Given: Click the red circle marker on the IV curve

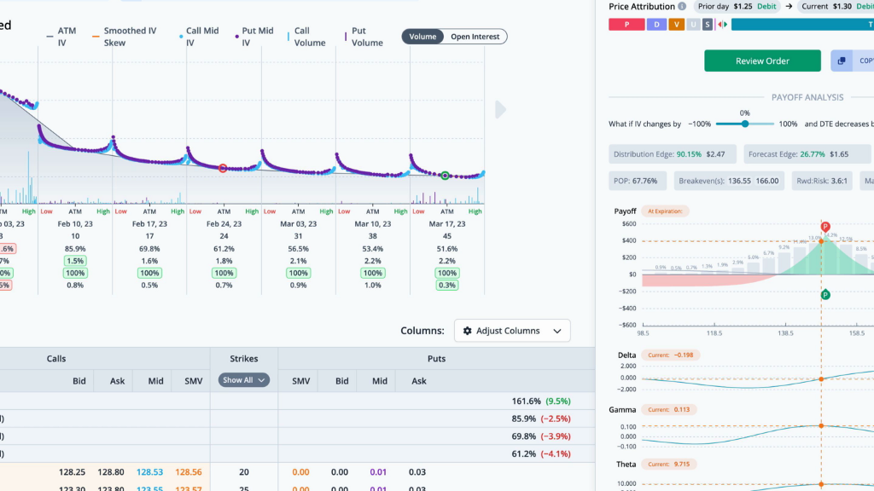Looking at the screenshot, I should click(x=223, y=169).
